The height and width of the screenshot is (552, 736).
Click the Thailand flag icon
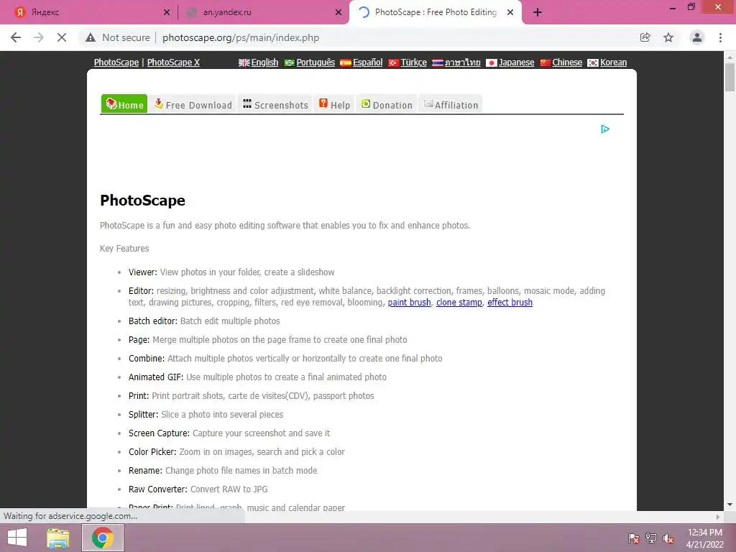click(438, 63)
